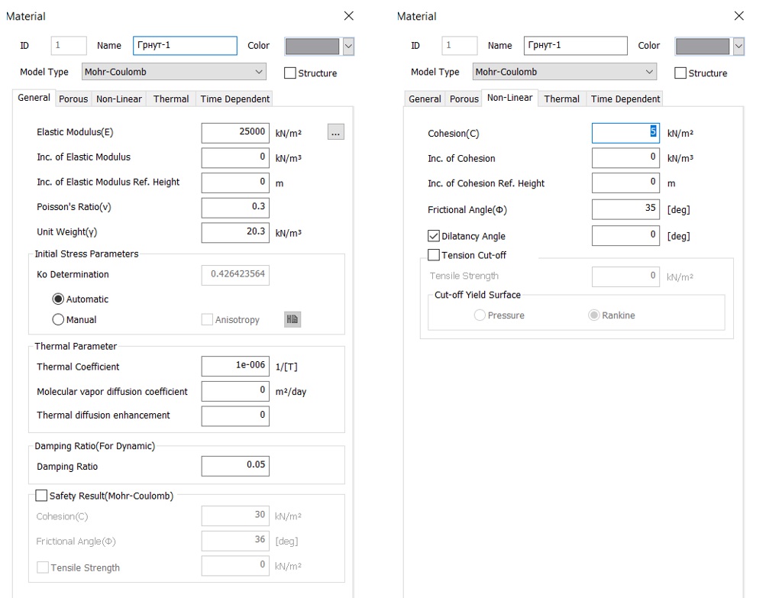Switch to the Porous tab in left dialog
Image resolution: width=782 pixels, height=598 pixels.
73,99
